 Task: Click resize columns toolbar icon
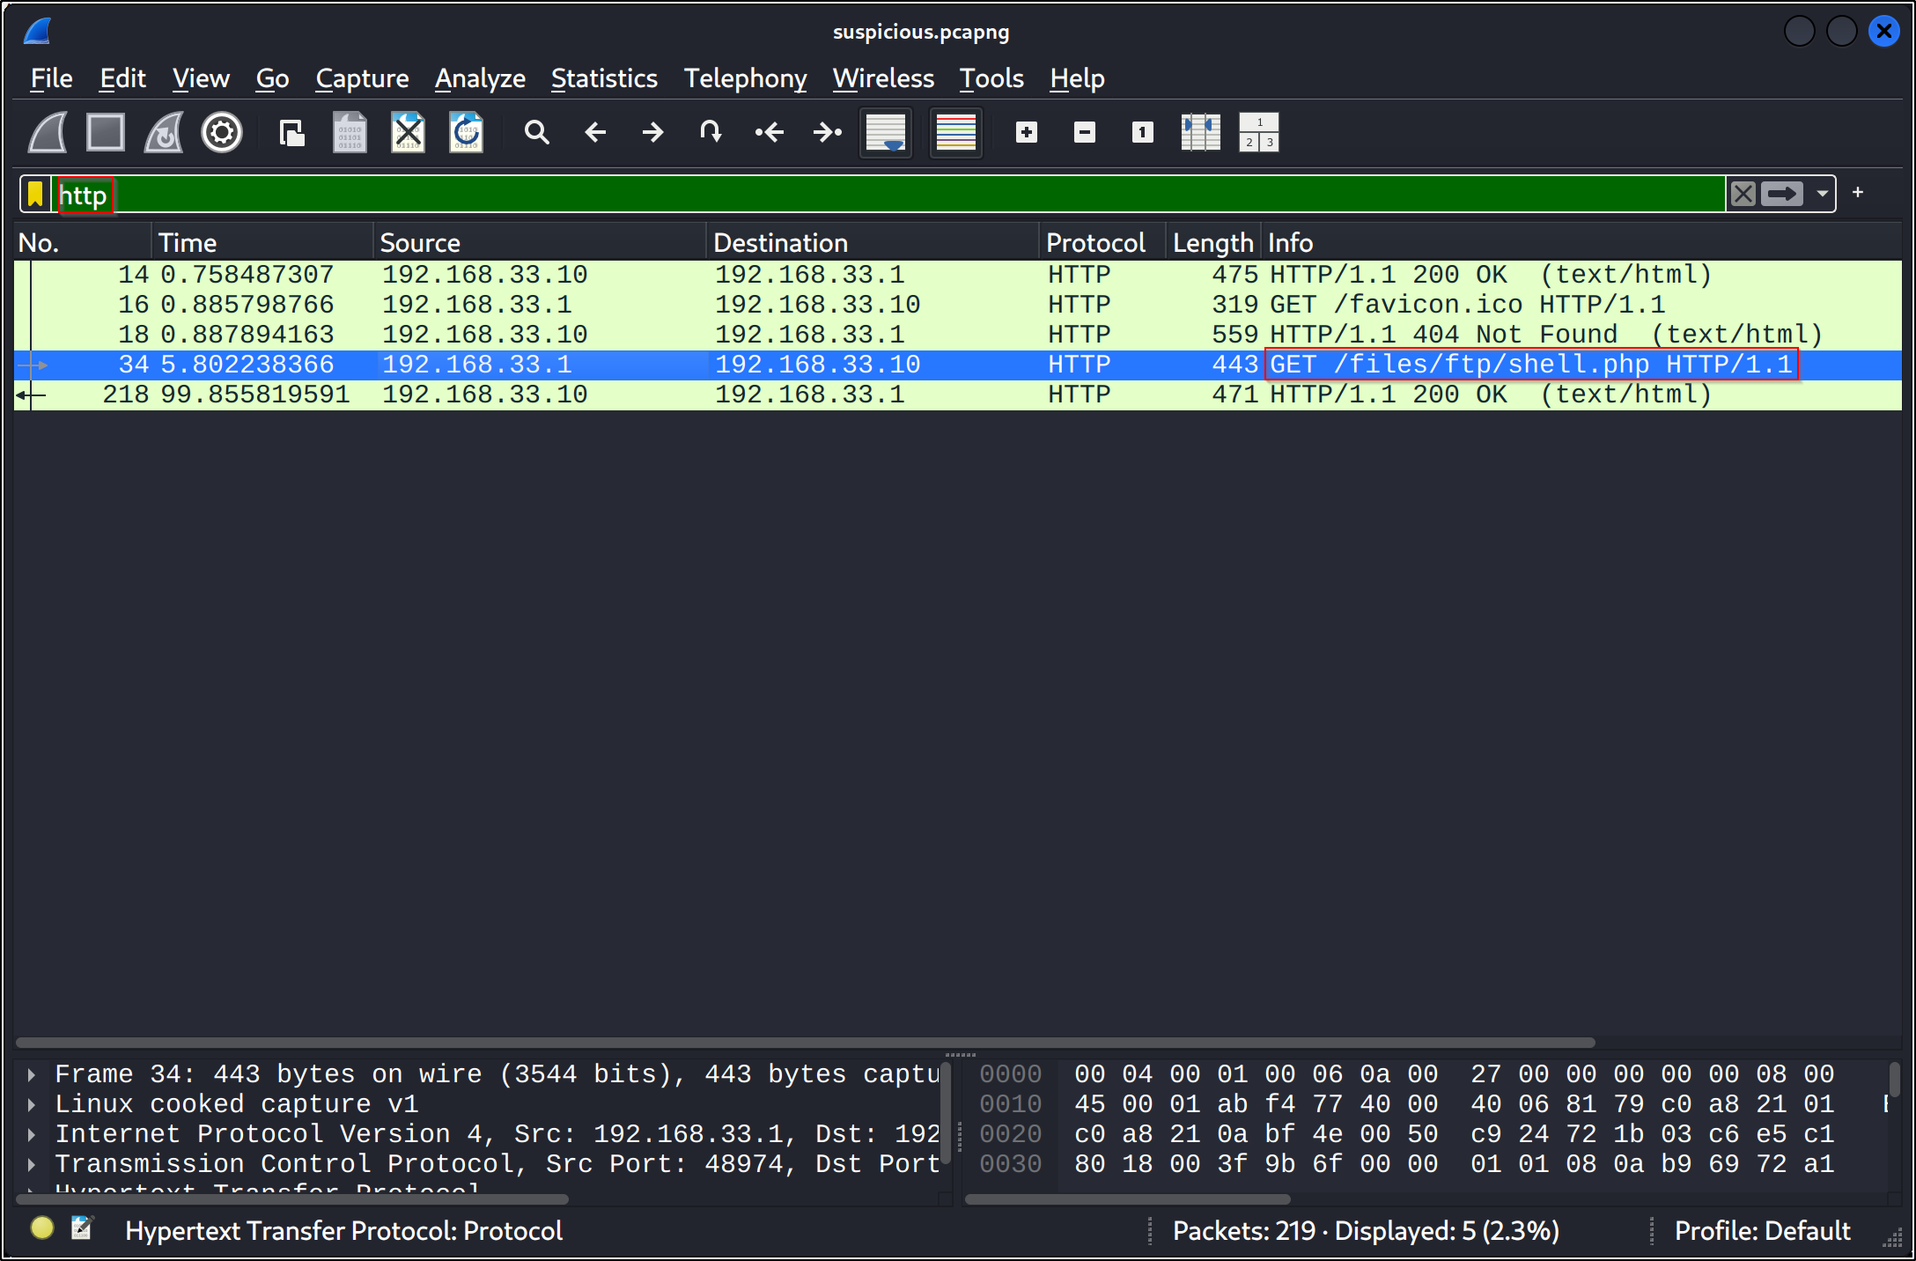[x=1200, y=133]
